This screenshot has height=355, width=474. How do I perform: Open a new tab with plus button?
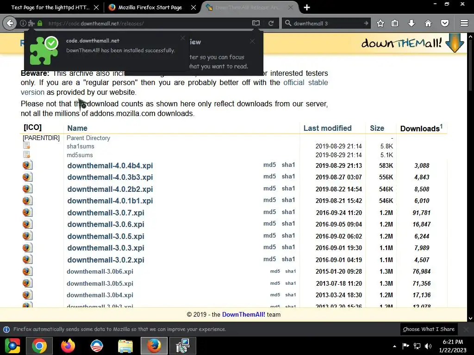(307, 7)
